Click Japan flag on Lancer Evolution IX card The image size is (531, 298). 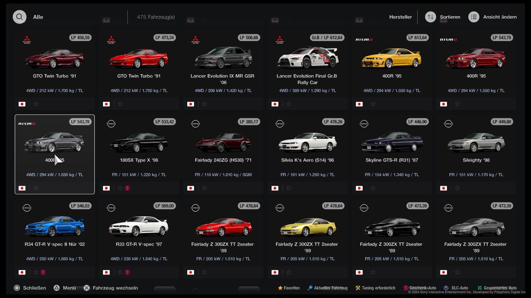pyautogui.click(x=190, y=104)
